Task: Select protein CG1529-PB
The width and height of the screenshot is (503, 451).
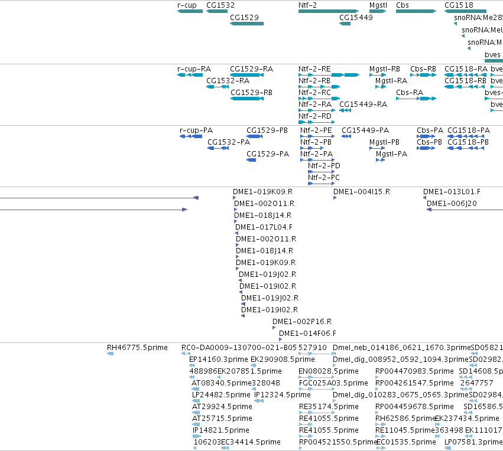Action: 267,130
